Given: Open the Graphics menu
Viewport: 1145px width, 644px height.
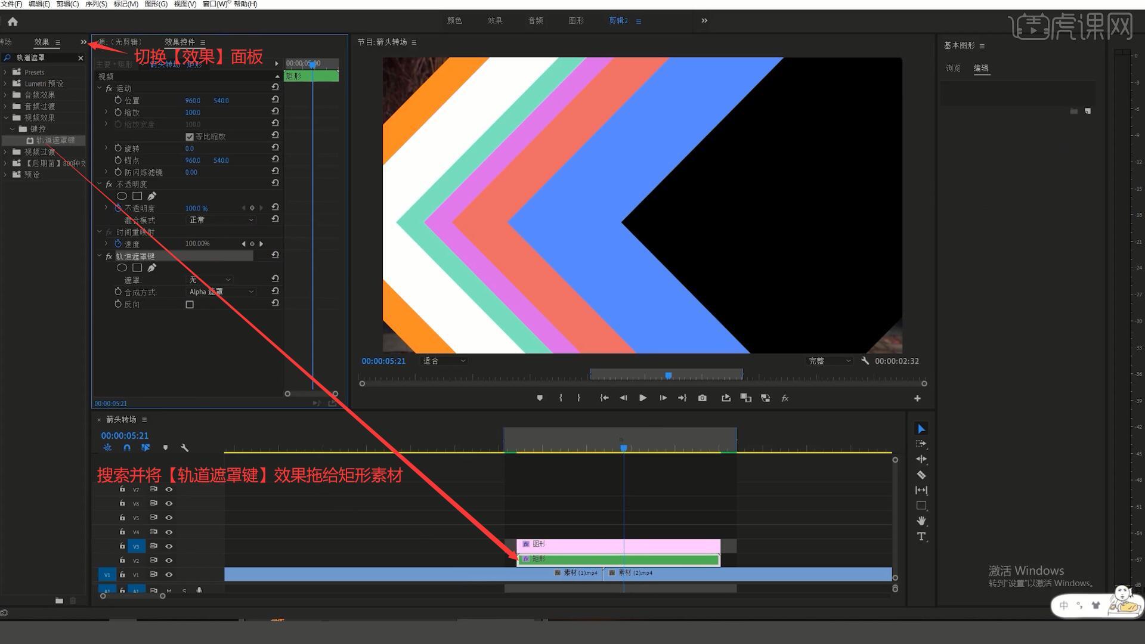Looking at the screenshot, I should [156, 4].
